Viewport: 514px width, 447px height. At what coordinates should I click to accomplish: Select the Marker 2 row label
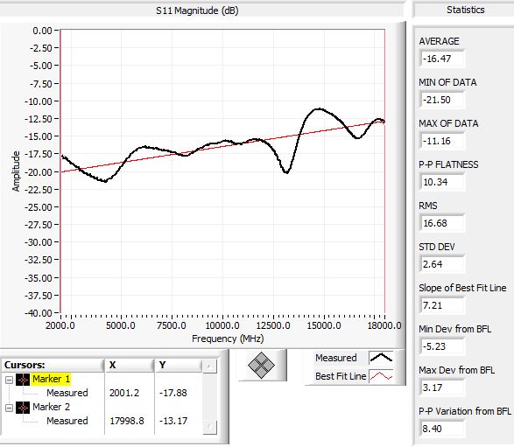point(51,407)
